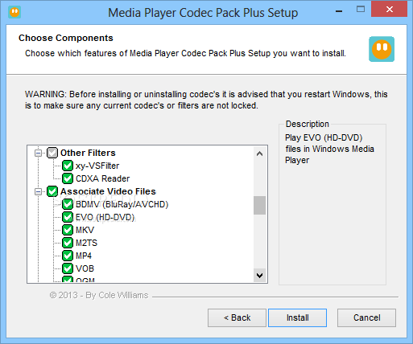Go back with the < Back button

pyautogui.click(x=237, y=317)
